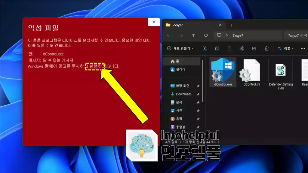This screenshot has width=308, height=173.
Task: Click the dControl.ini file name label
Action: click(252, 84)
